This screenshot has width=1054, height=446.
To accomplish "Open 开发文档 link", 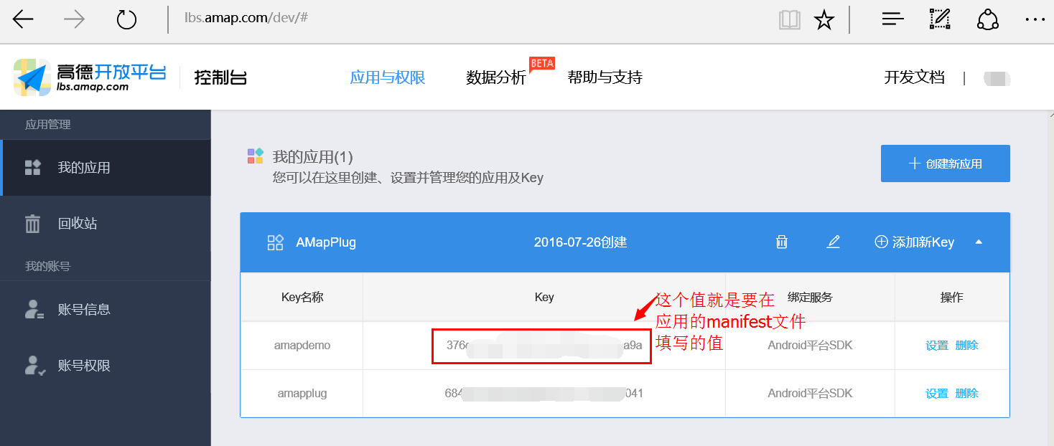I will tap(914, 77).
